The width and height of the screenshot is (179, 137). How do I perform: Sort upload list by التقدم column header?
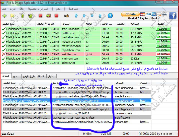pos(164,24)
